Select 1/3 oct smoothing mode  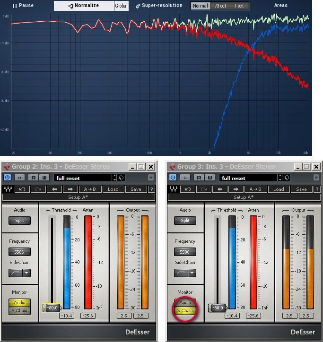tap(219, 6)
